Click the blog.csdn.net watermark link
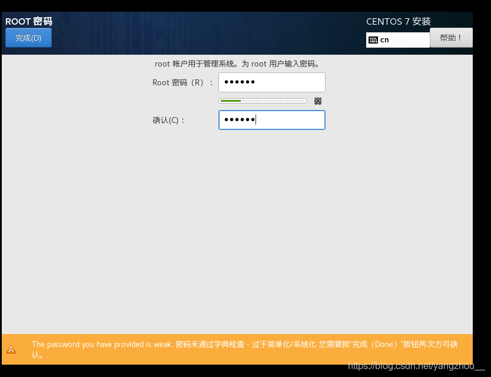 pos(416,366)
